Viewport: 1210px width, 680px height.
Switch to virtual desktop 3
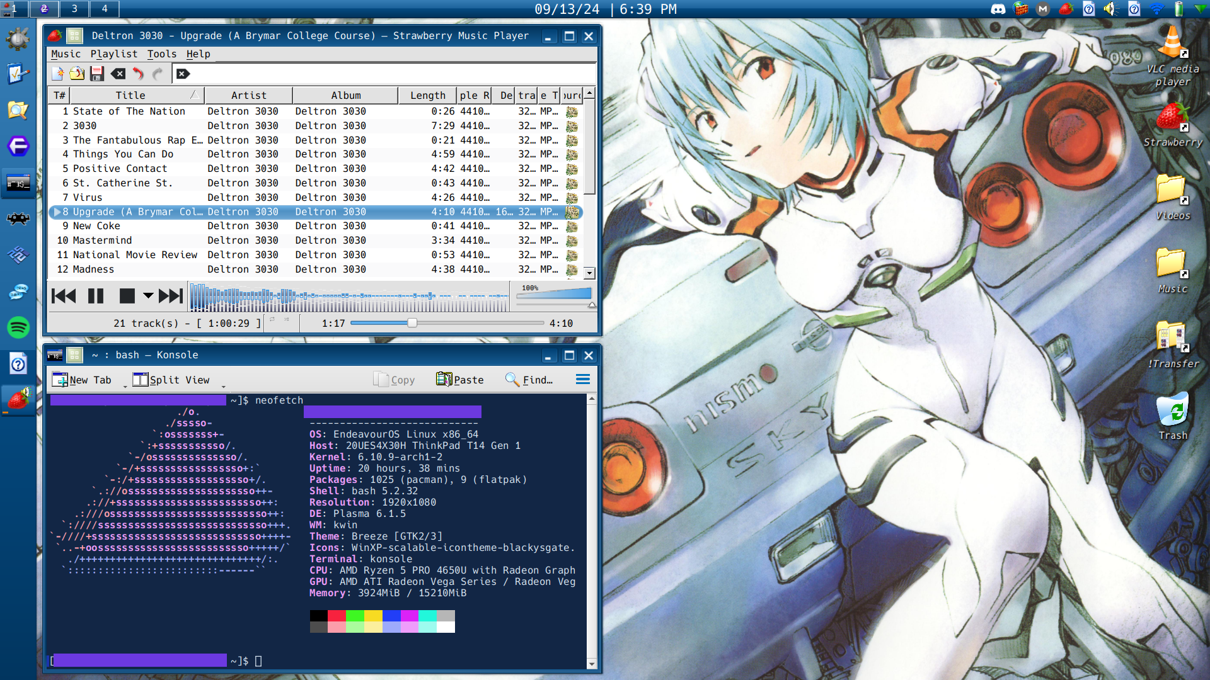click(74, 9)
